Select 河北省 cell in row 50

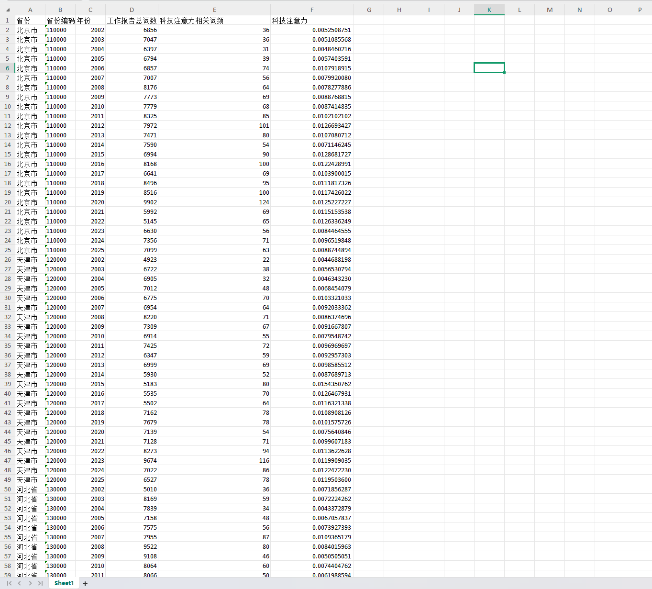(30, 489)
